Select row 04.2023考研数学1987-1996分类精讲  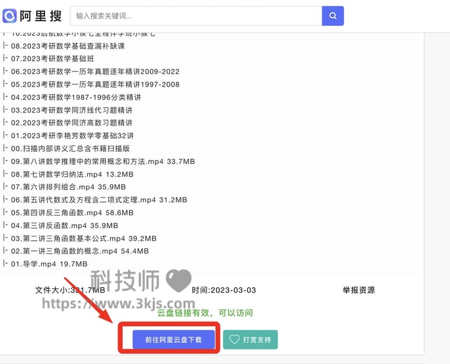[76, 97]
